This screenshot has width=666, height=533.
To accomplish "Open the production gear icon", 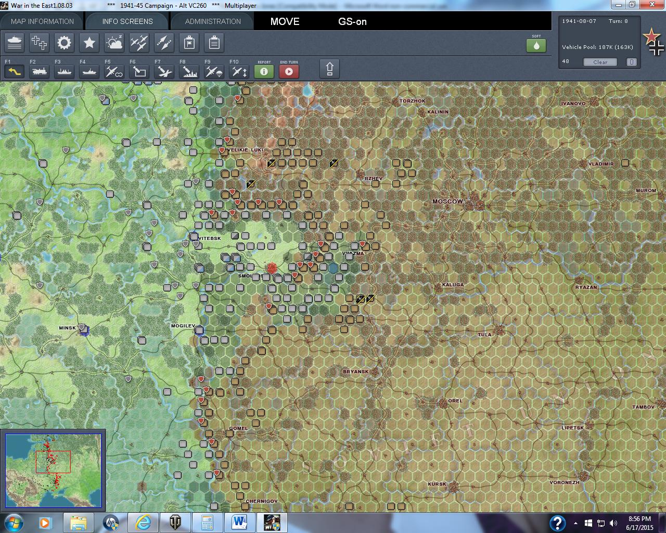I will point(64,43).
